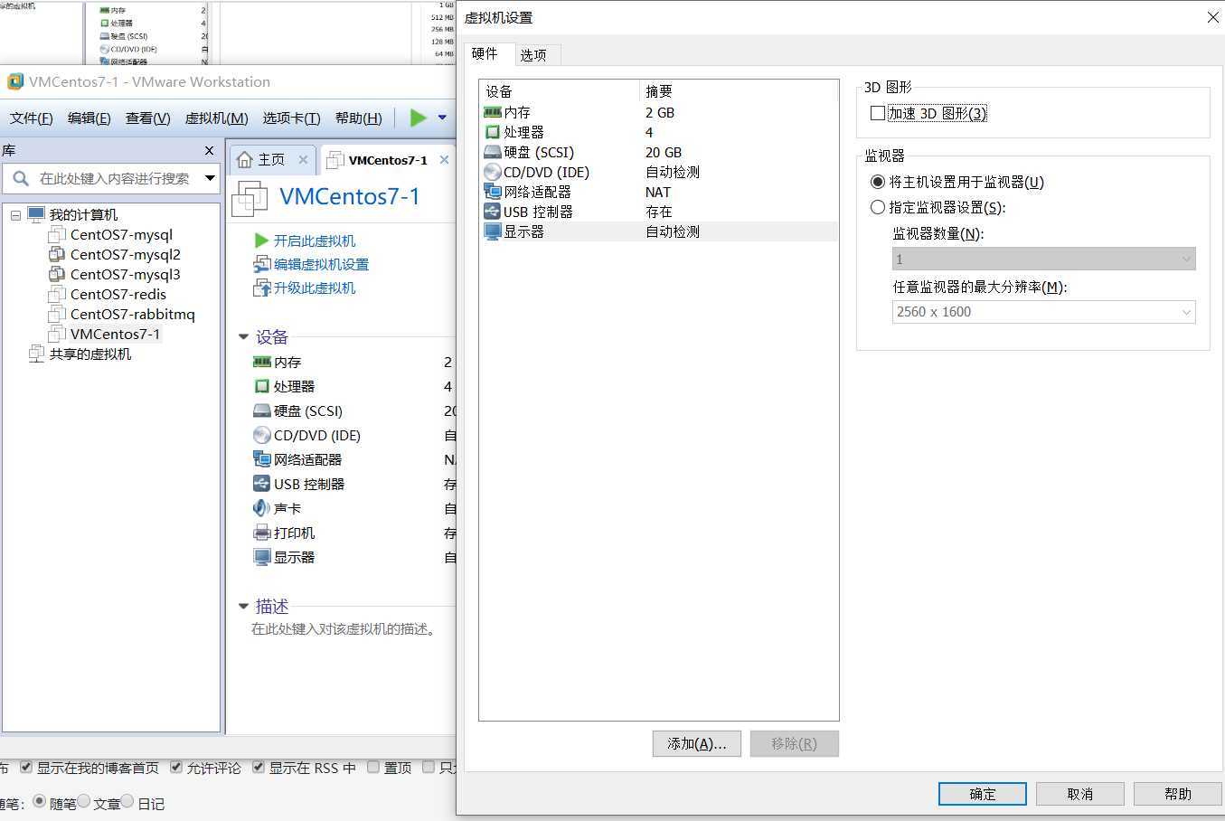This screenshot has height=821, width=1225.
Task: Click the VMware Workstation title bar logo
Action: tap(15, 81)
